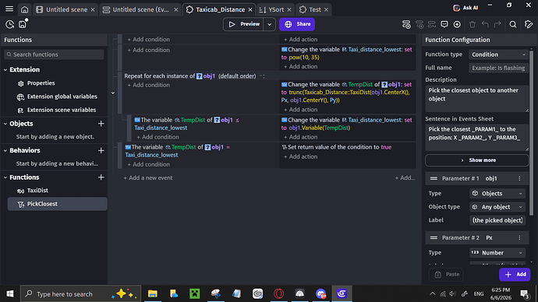Image resolution: width=538 pixels, height=302 pixels.
Task: Open Extension scene variables
Action: tap(62, 110)
